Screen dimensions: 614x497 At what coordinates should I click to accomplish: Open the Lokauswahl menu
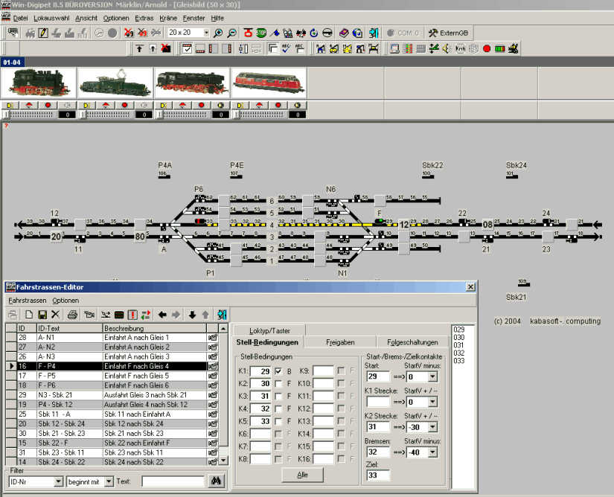[x=51, y=18]
